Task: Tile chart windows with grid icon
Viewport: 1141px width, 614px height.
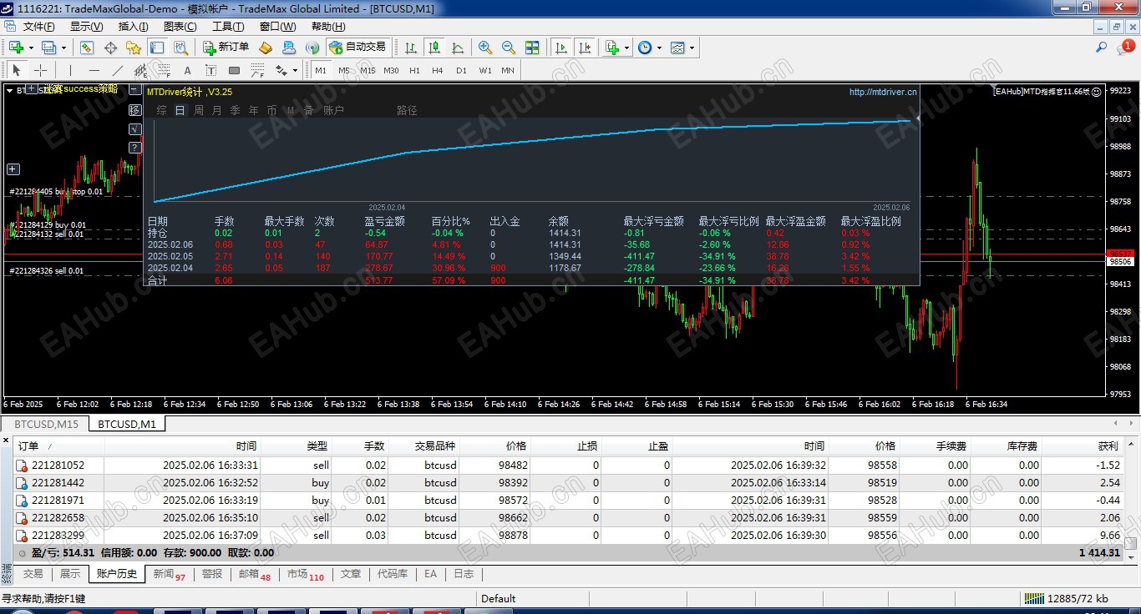Action: (x=532, y=48)
